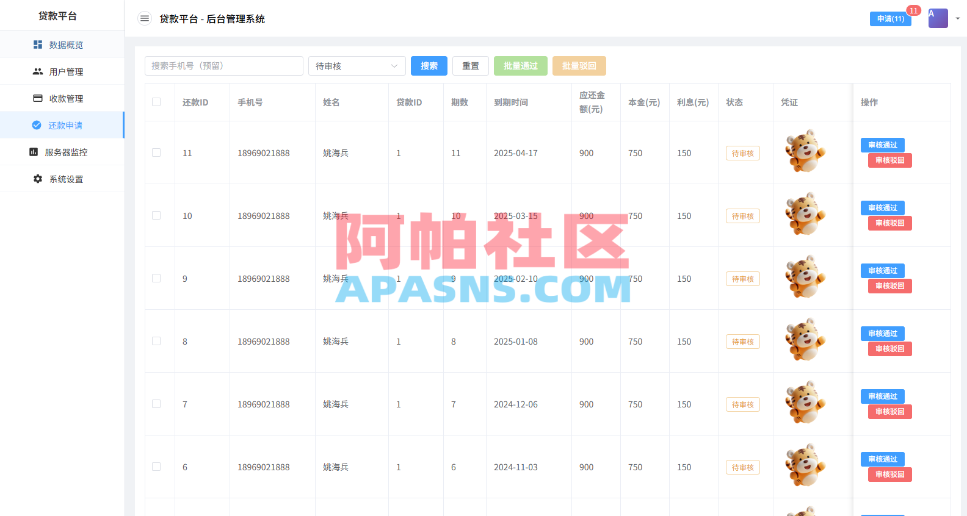Click due date 2024-11-03

click(516, 467)
